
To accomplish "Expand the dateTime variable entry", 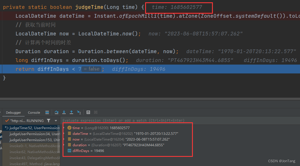I will tap(65, 134).
